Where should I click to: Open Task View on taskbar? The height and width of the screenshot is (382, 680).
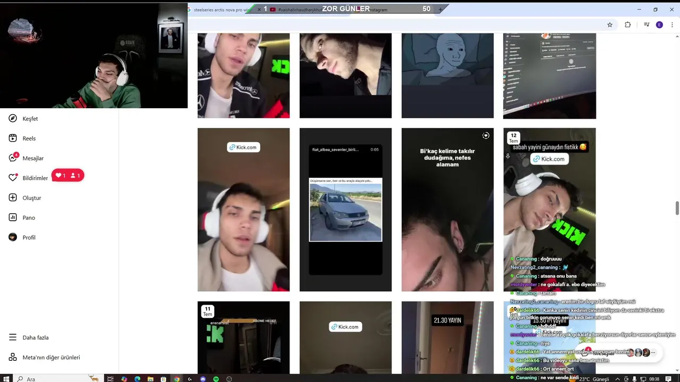point(110,379)
